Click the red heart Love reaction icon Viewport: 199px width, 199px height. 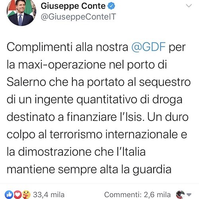18,195
